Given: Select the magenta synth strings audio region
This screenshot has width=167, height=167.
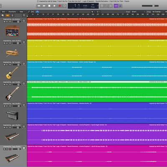Looking at the screenshot, I should tap(97, 156).
